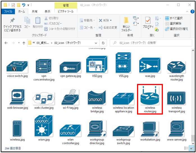
Task: Switch to View (表示) tab
Action: pyautogui.click(x=47, y=12)
